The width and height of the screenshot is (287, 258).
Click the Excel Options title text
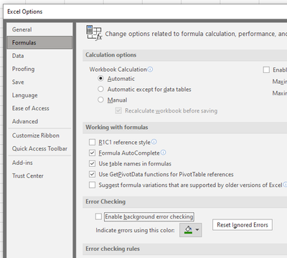pos(25,11)
